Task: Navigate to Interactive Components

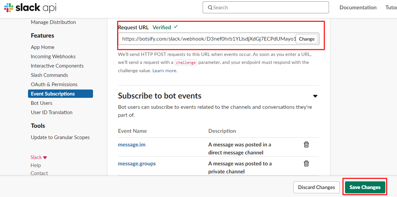Action: tap(57, 66)
